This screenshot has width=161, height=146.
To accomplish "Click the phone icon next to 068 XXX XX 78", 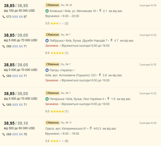I will coord(4,134).
